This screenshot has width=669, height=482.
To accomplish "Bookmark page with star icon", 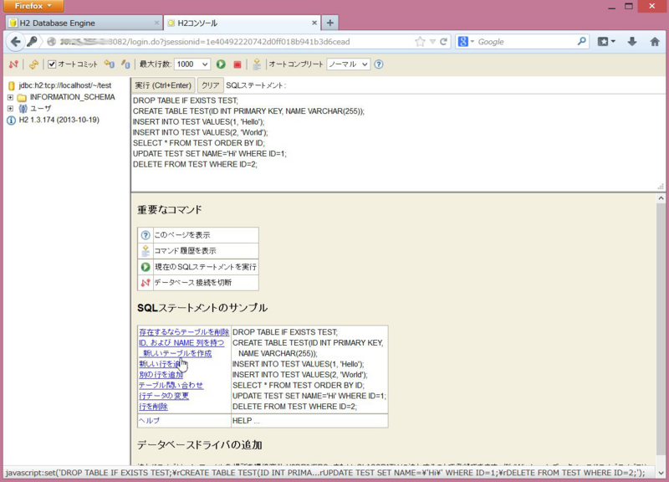I will click(420, 42).
